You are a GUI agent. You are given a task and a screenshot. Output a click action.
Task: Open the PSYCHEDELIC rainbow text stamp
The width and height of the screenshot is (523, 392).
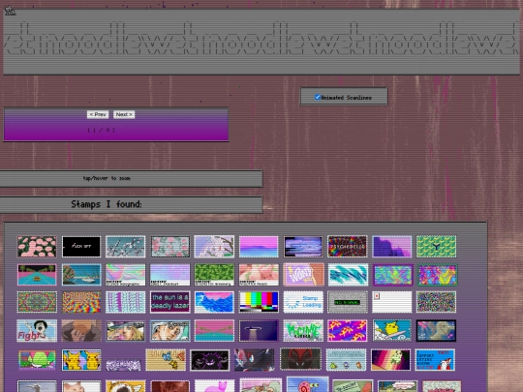pos(348,247)
